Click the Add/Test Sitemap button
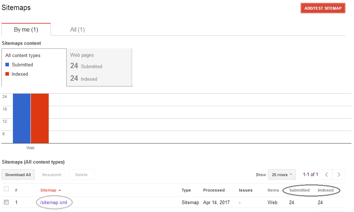The image size is (354, 212). [x=322, y=8]
